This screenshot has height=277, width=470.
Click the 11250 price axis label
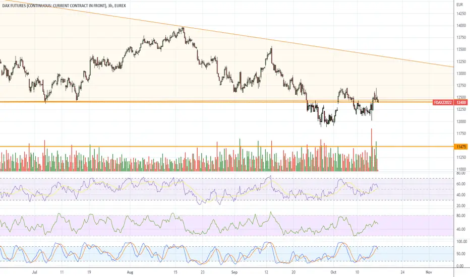click(x=461, y=158)
